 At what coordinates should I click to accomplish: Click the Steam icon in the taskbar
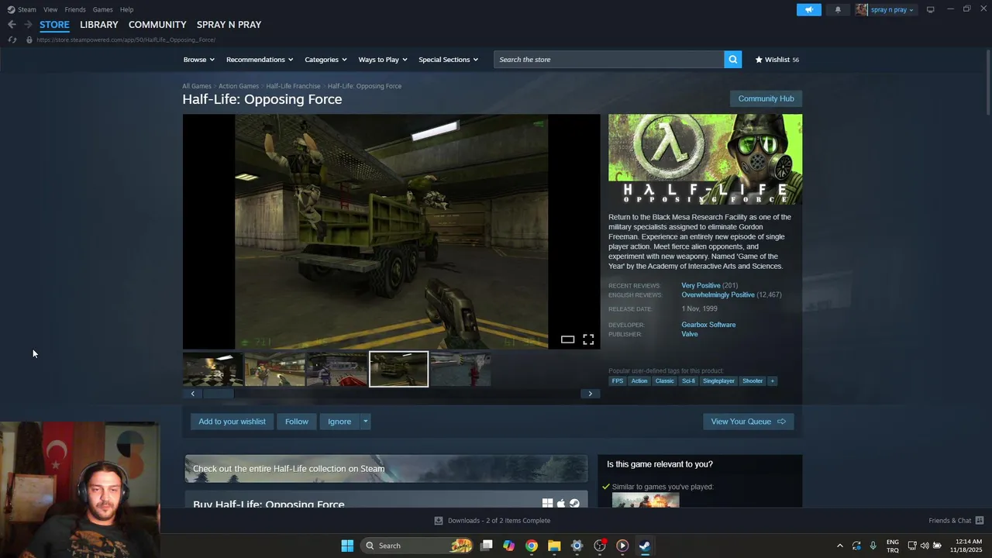[645, 546]
